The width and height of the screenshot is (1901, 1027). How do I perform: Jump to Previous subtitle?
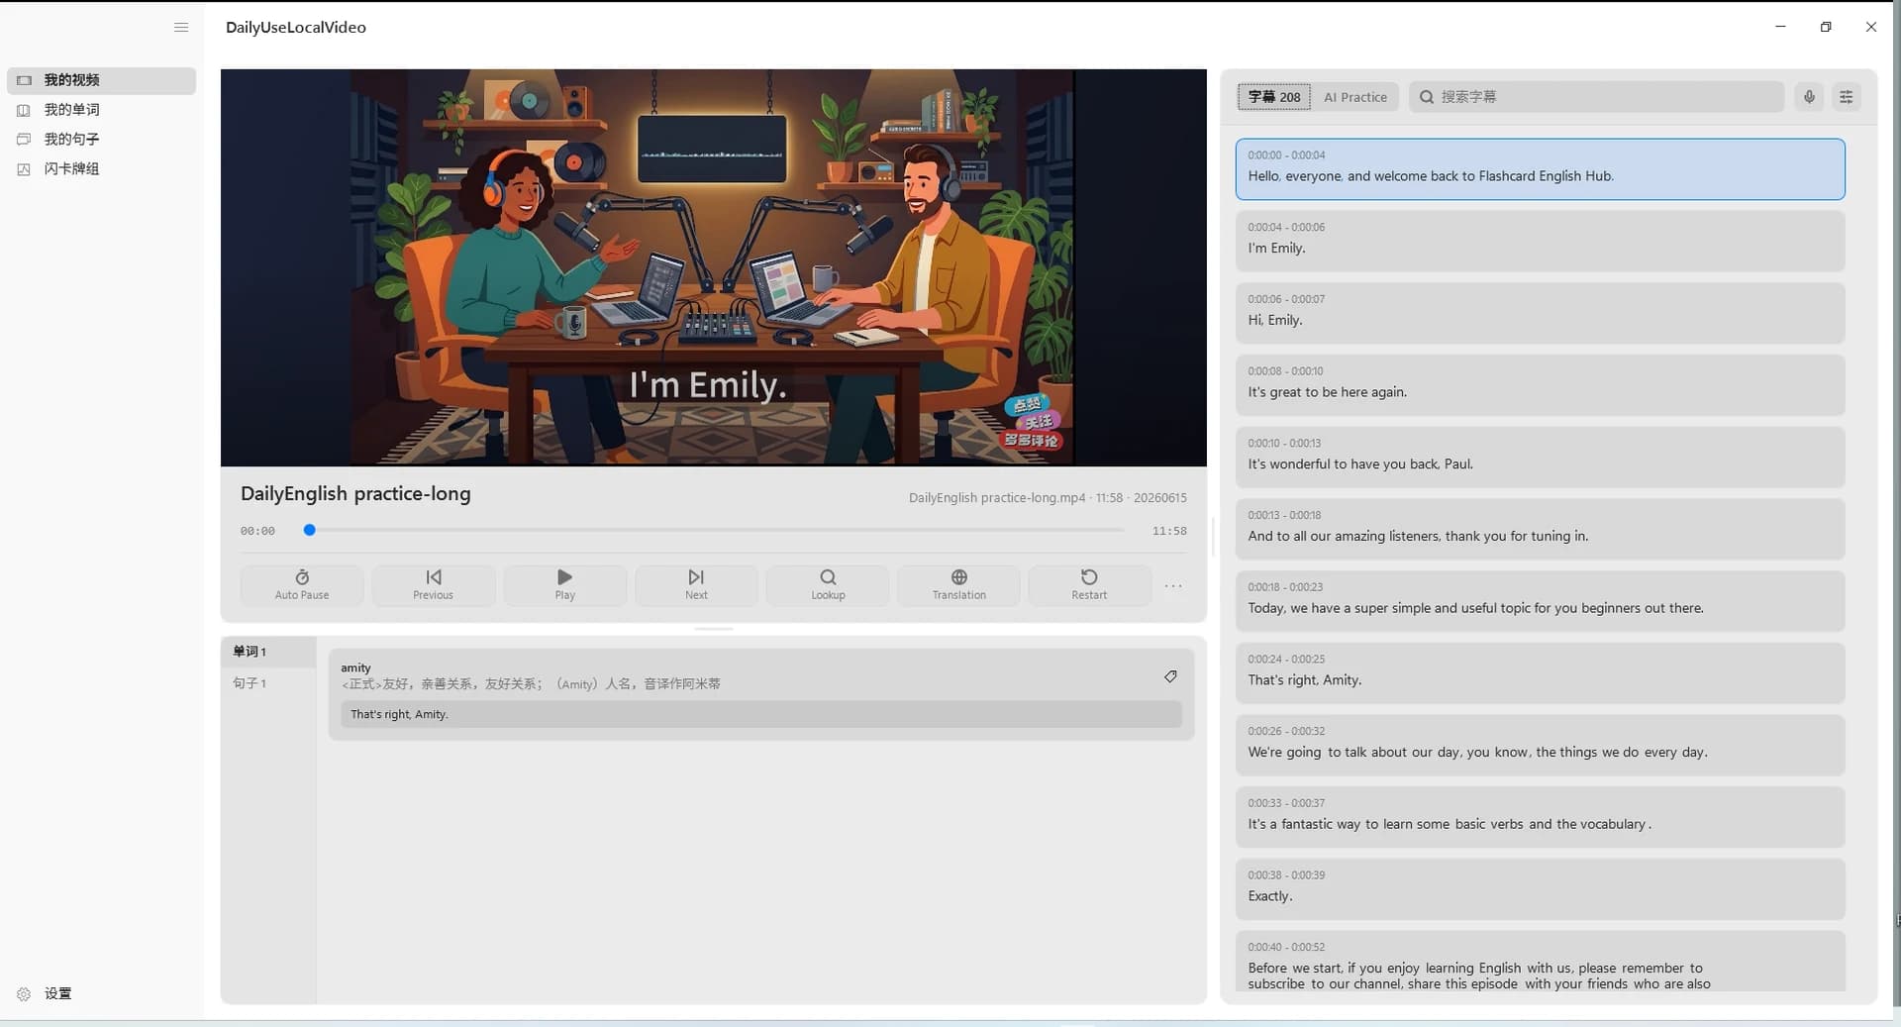click(433, 585)
